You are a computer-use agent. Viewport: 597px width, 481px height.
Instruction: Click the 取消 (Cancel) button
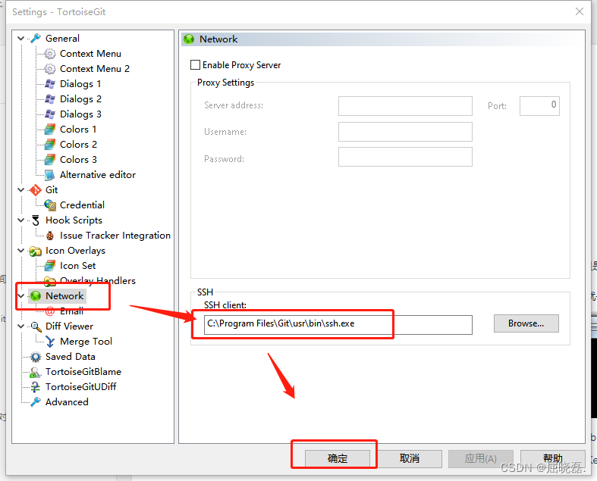(x=410, y=458)
